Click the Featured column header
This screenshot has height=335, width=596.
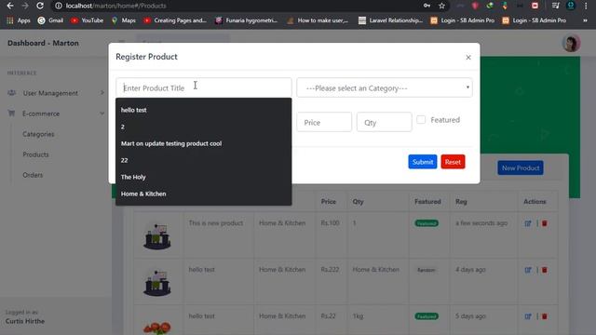click(x=427, y=202)
